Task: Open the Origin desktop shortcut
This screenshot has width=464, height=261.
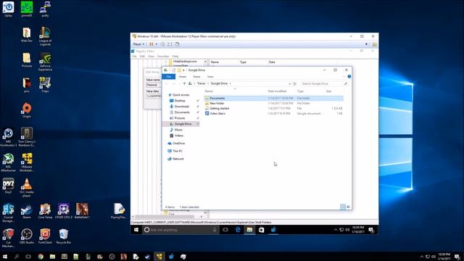Action: pyautogui.click(x=27, y=110)
